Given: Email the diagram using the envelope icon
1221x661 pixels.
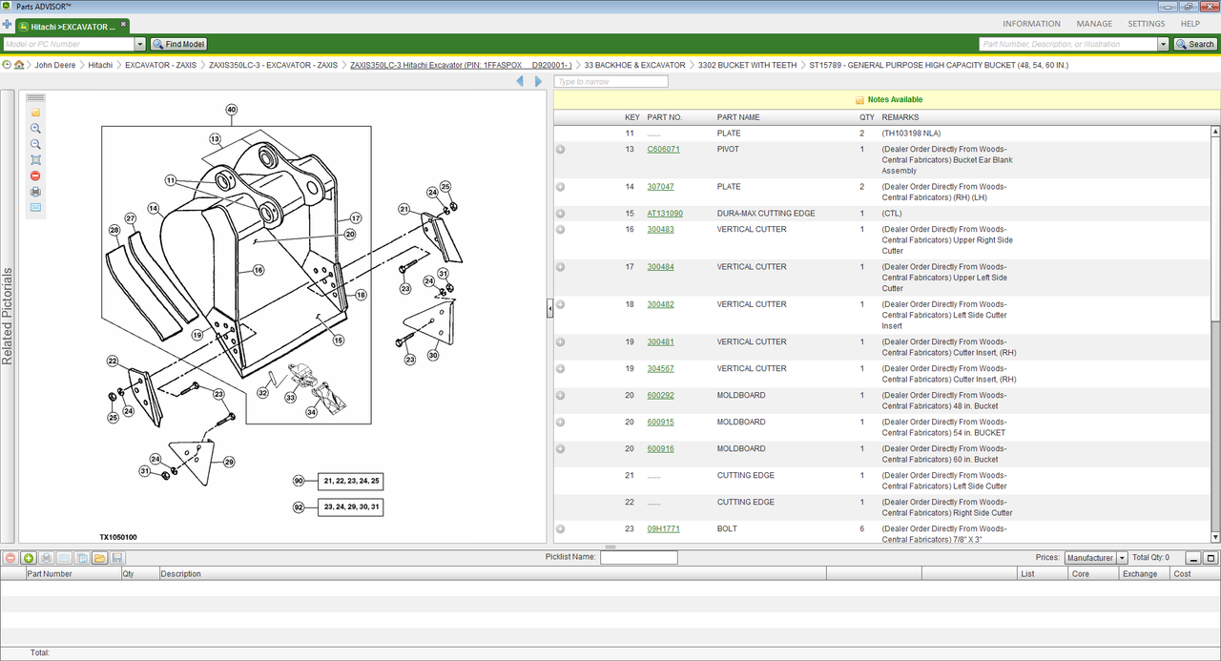Looking at the screenshot, I should [35, 207].
